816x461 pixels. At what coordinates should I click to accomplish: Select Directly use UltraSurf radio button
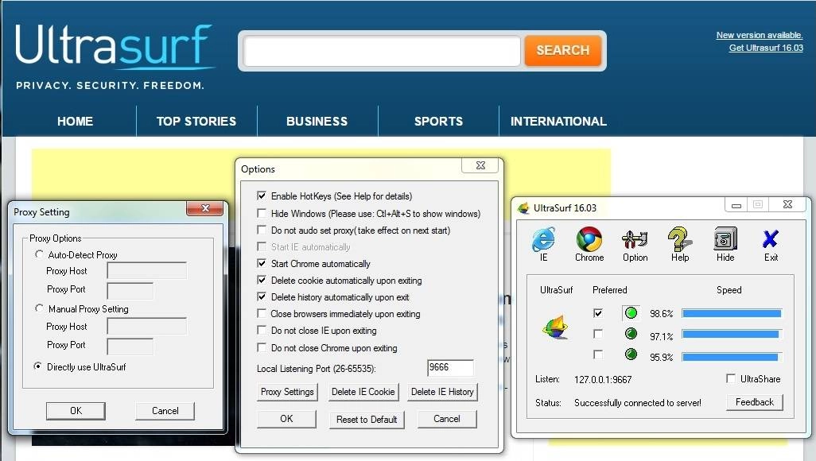coord(38,366)
